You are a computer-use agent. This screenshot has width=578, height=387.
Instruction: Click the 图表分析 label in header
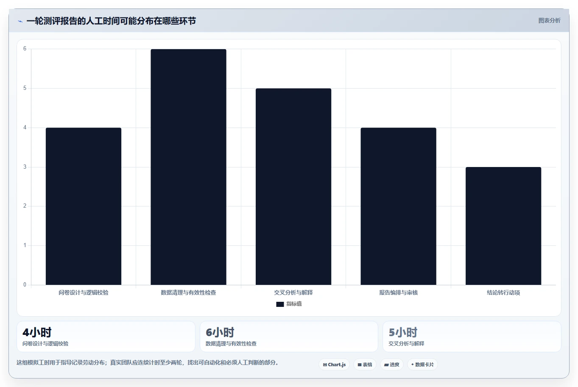549,20
